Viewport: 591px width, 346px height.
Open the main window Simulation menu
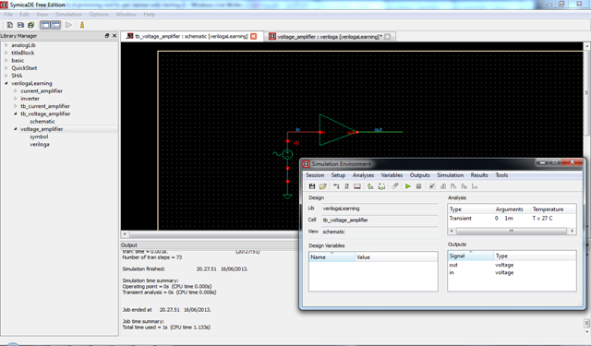tap(68, 15)
